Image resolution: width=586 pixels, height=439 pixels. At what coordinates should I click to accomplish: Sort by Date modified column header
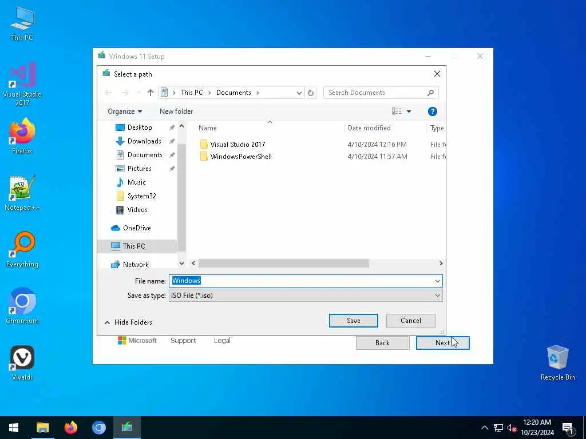[369, 128]
